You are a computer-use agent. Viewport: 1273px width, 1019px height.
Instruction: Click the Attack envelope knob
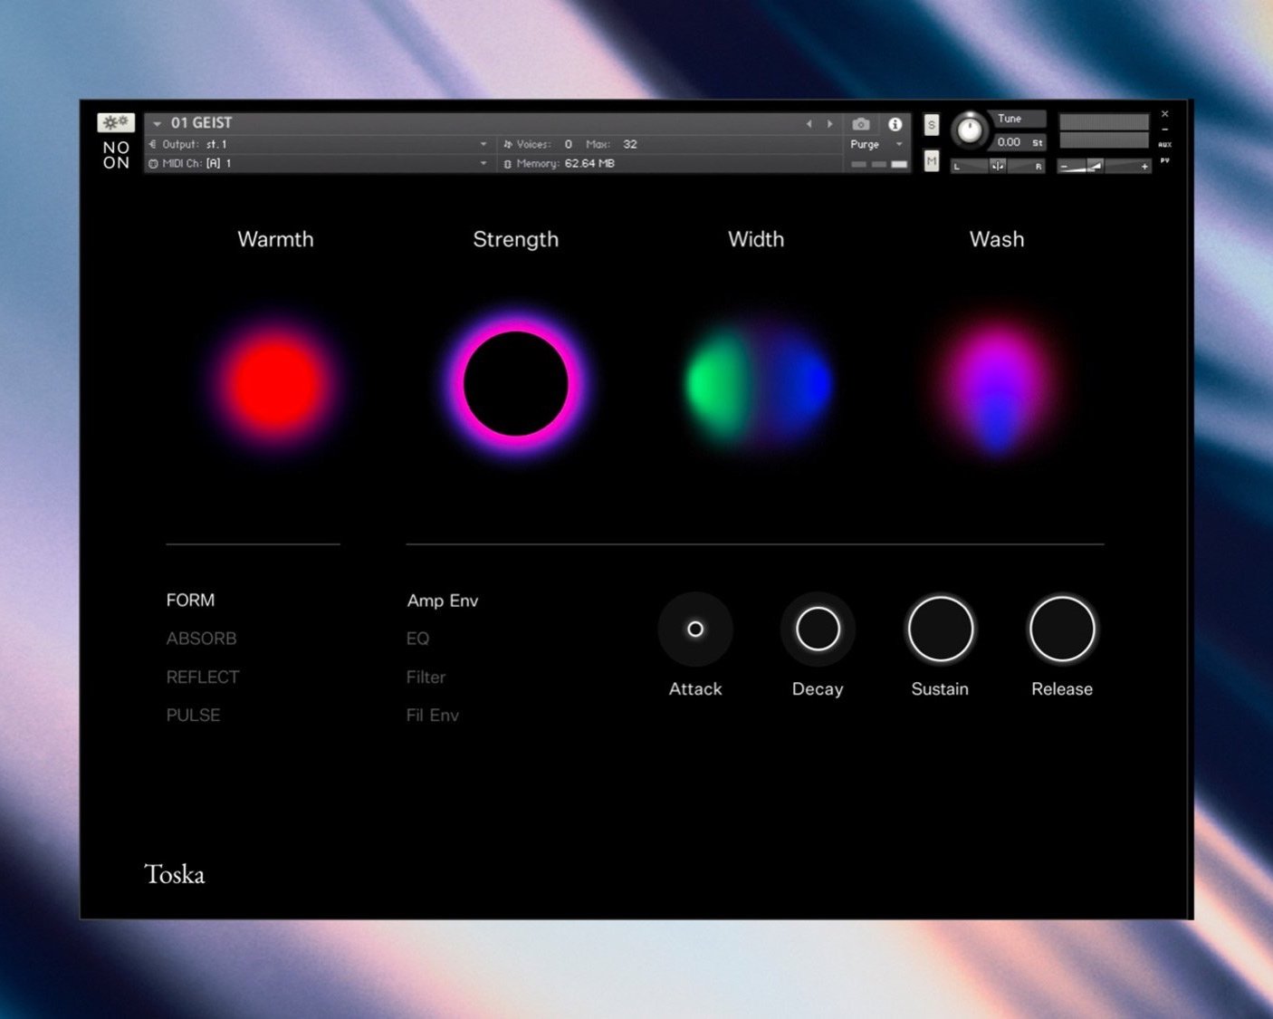pyautogui.click(x=695, y=629)
